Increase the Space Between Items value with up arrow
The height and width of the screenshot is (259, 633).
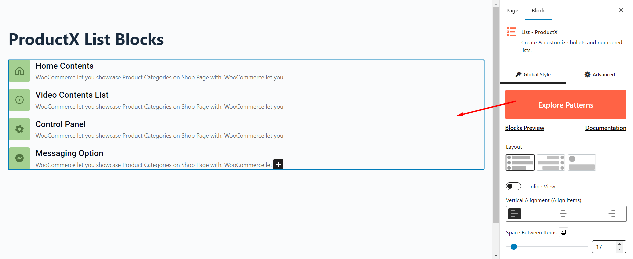pyautogui.click(x=619, y=244)
